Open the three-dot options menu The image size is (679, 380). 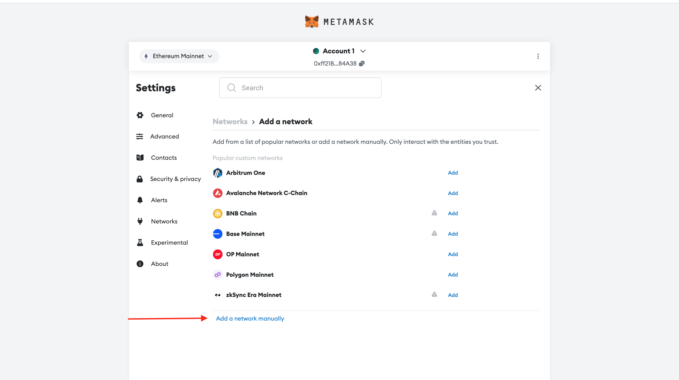[x=538, y=56]
